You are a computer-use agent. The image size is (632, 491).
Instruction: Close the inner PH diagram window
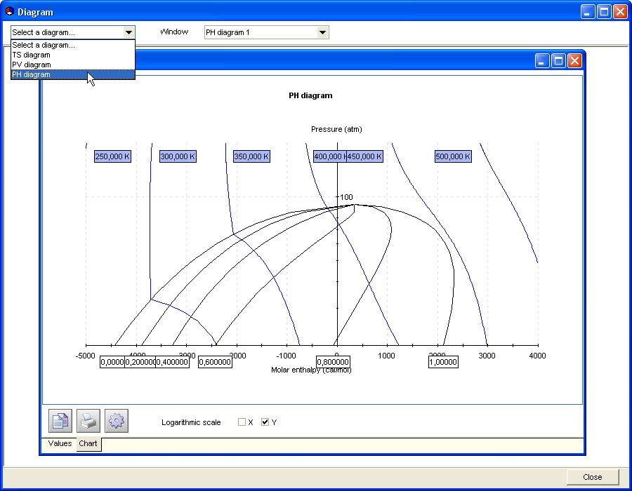(x=574, y=61)
